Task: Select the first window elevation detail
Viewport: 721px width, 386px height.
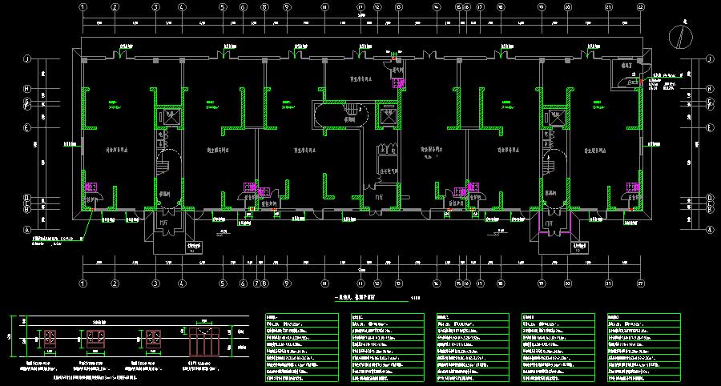Action: coord(50,340)
